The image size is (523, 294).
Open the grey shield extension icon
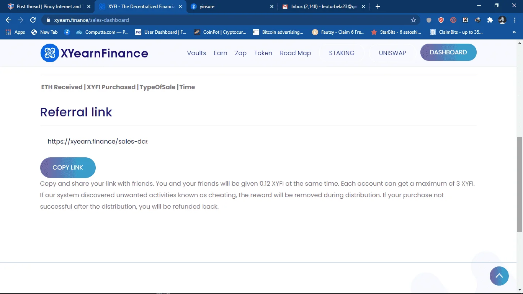pyautogui.click(x=429, y=20)
